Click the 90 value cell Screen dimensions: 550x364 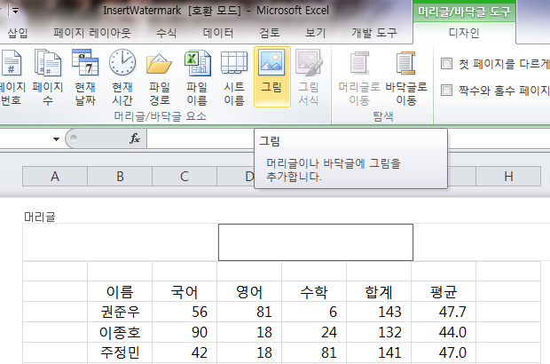point(185,332)
